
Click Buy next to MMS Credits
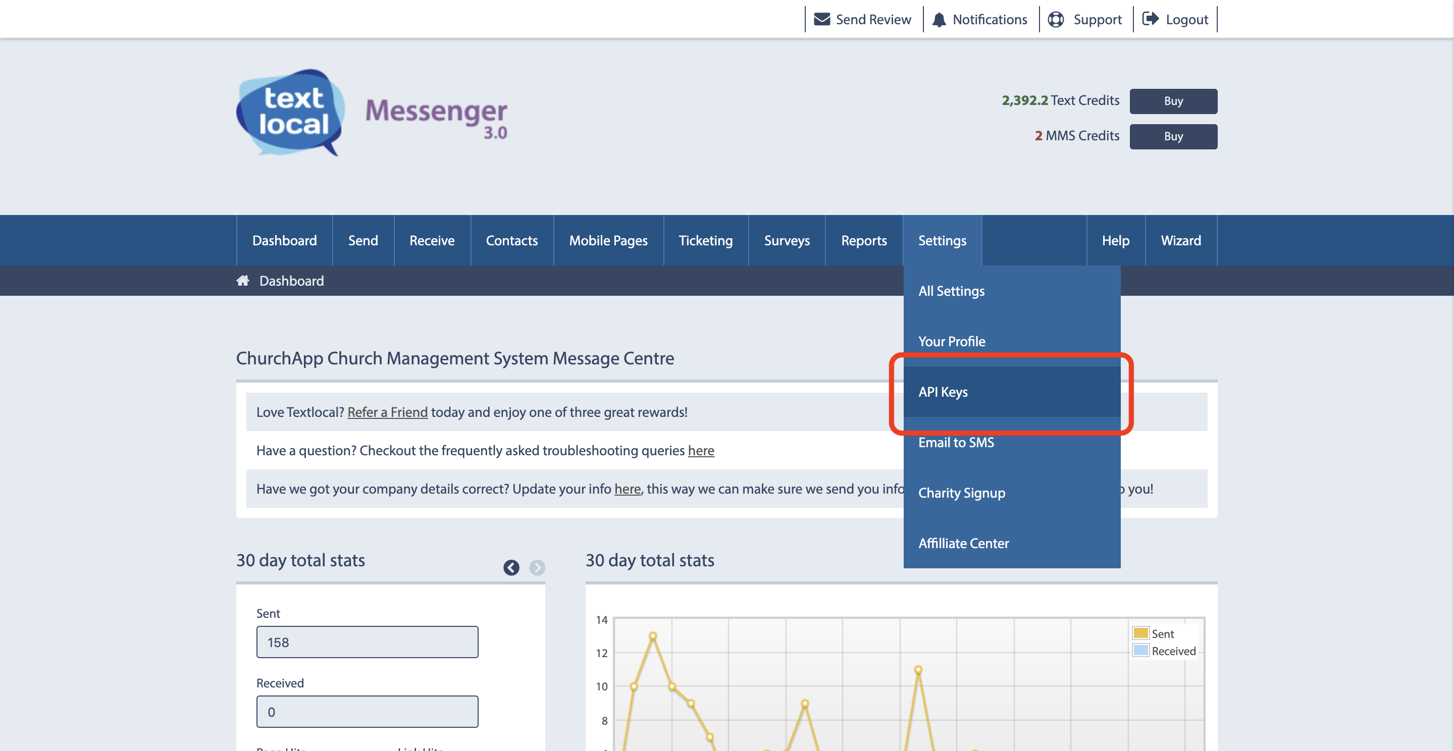coord(1173,136)
